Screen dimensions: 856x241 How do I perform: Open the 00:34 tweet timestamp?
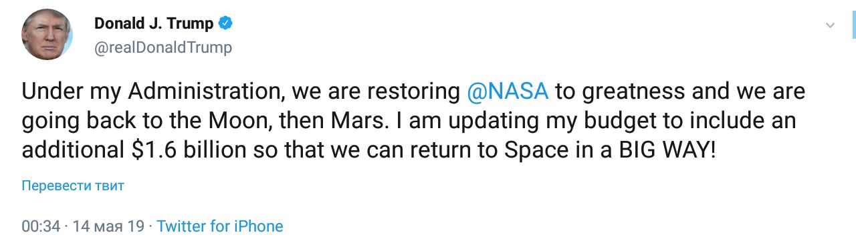tap(41, 226)
